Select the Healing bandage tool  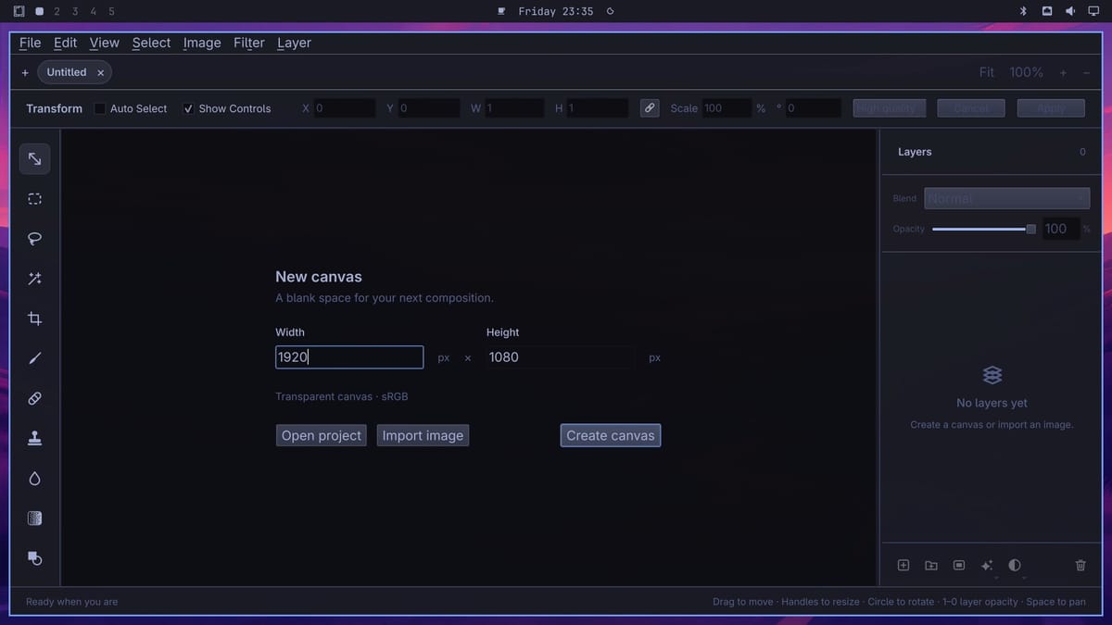click(34, 398)
